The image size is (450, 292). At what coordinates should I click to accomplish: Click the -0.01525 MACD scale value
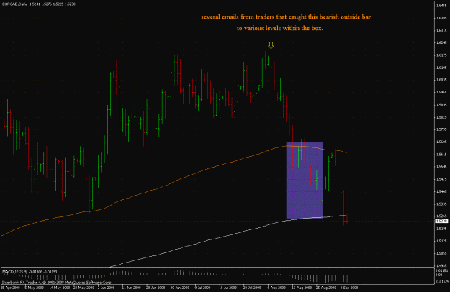tap(442, 282)
